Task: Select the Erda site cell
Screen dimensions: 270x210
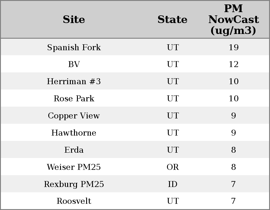Action: coord(74,150)
